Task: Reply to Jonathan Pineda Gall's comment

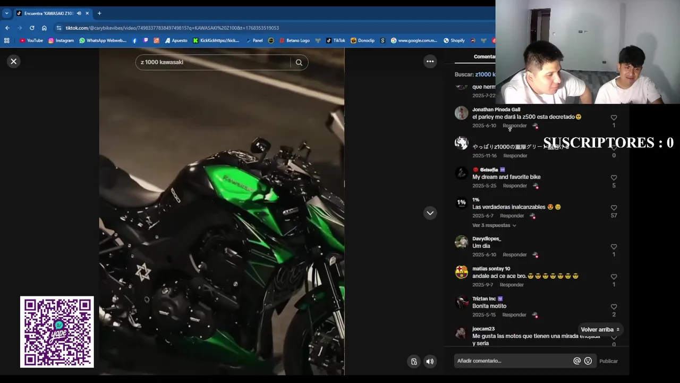Action: coord(515,126)
